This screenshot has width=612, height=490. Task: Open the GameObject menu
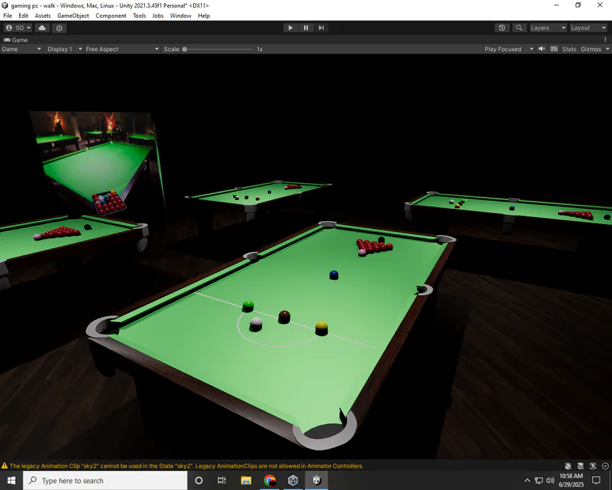click(x=73, y=16)
